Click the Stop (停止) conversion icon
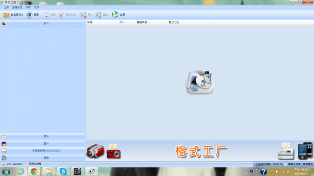 click(83, 15)
